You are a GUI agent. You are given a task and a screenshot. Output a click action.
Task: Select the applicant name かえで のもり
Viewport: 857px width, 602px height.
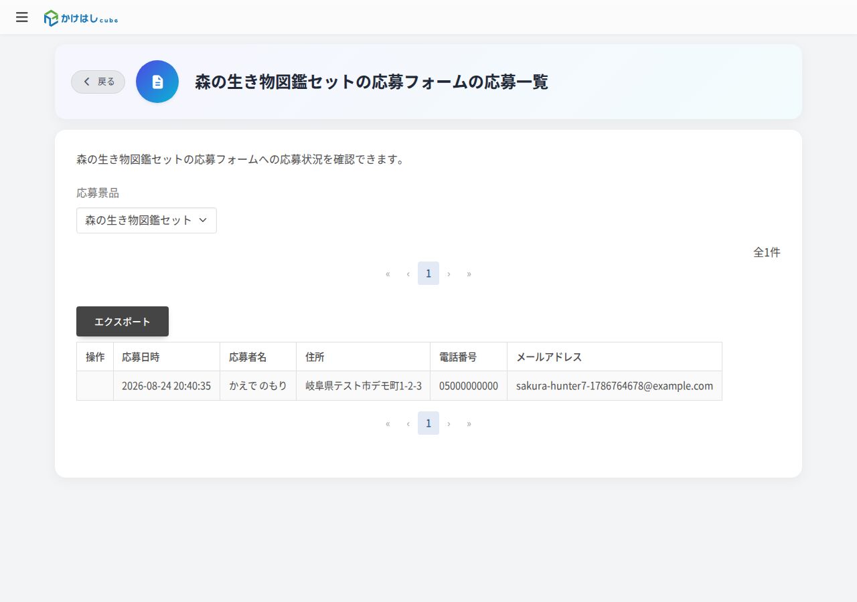click(x=258, y=386)
